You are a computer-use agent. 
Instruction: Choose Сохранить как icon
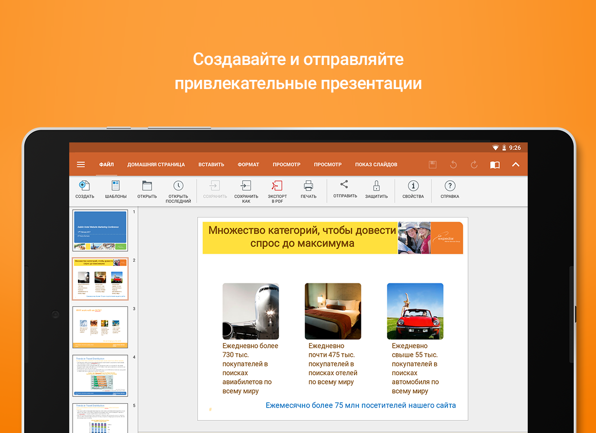tap(246, 186)
